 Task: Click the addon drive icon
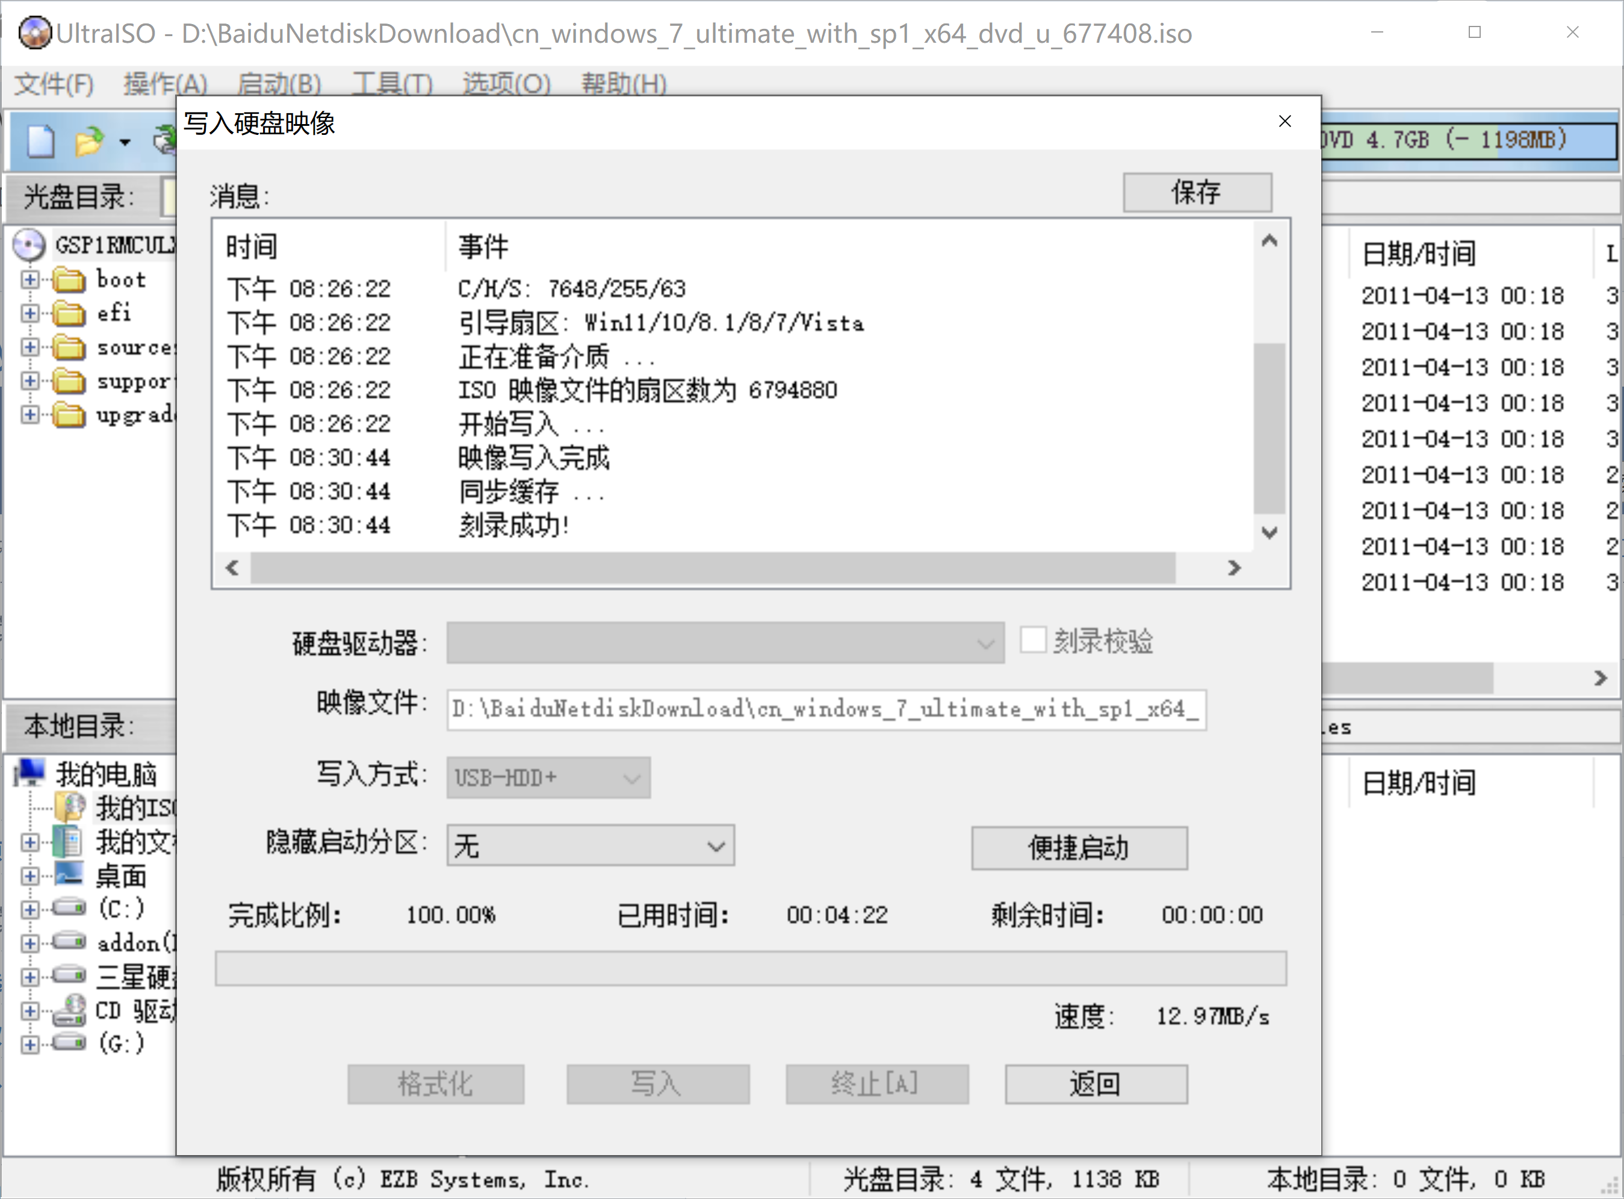(x=69, y=941)
